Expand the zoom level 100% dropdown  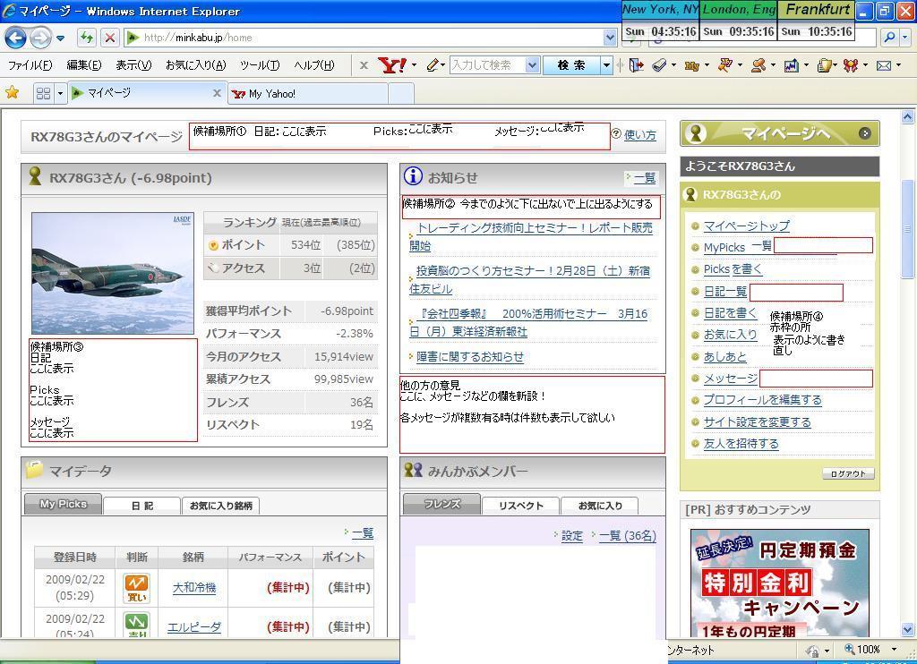[893, 650]
